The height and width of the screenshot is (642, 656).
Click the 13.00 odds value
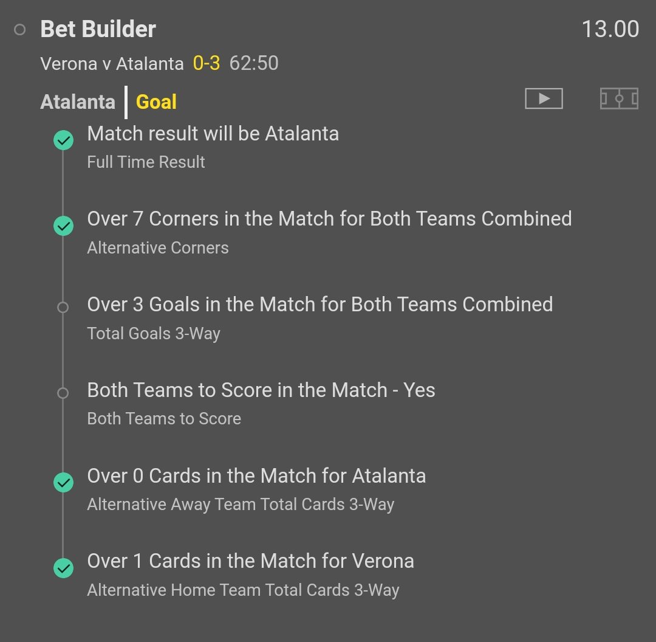pos(610,29)
